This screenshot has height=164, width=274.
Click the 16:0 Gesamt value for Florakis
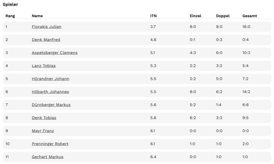point(246,27)
